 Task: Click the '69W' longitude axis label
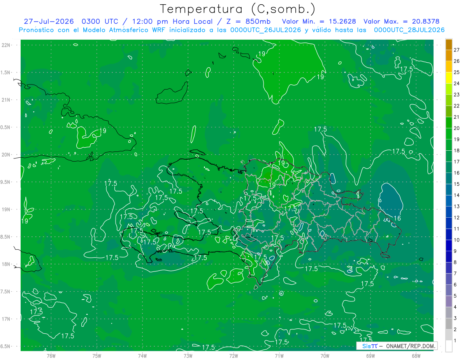pyautogui.click(x=370, y=356)
